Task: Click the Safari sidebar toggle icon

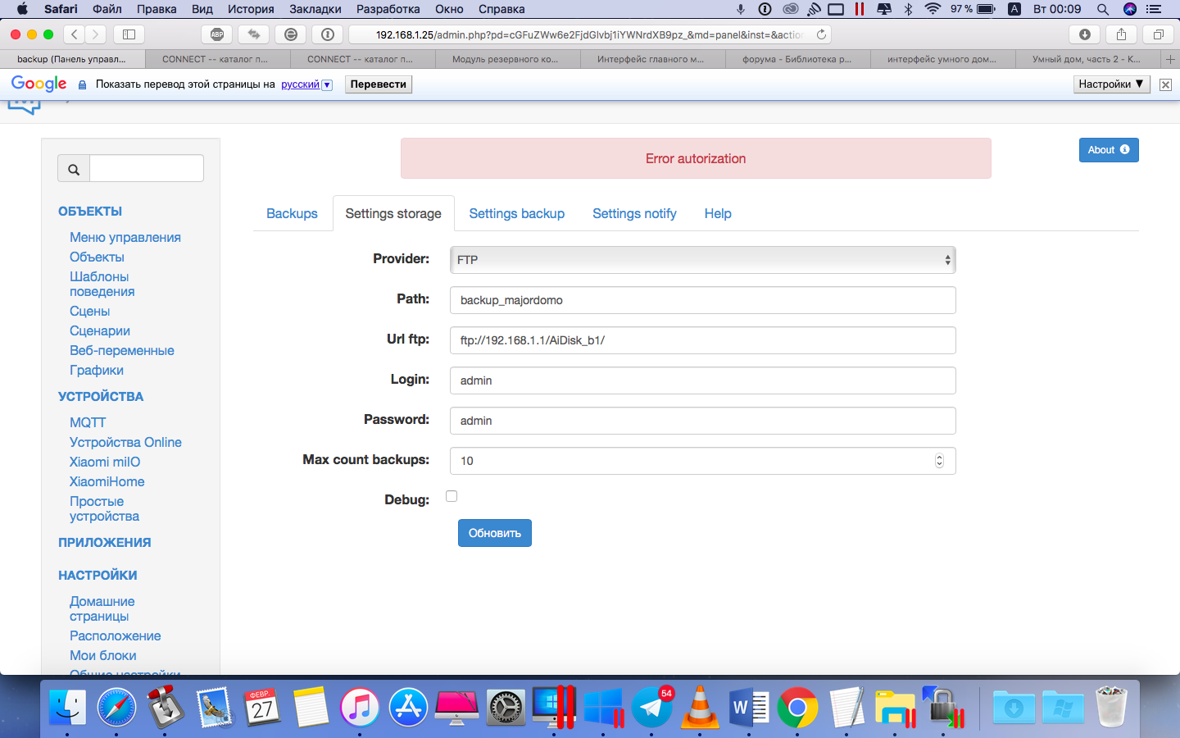Action: tap(129, 34)
